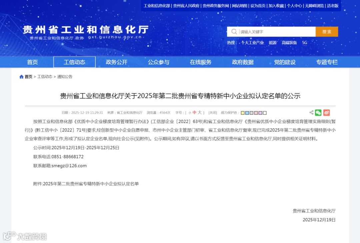Open the 政务公开 menu

point(116,62)
